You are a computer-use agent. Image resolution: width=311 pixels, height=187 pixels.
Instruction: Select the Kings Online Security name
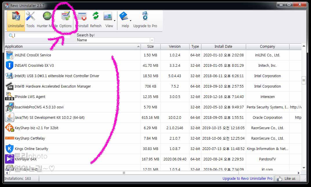[31, 149]
